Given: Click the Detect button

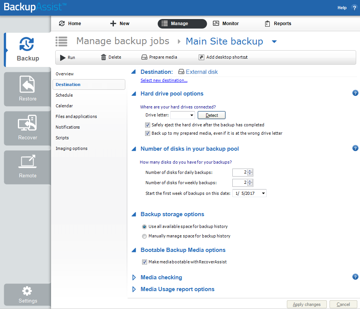Looking at the screenshot, I should click(x=211, y=115).
